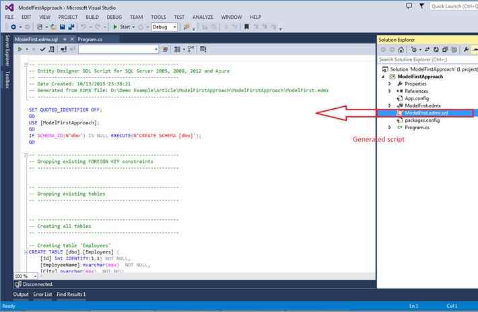Click the Navigate Backward toolbar icon

(x=13, y=27)
